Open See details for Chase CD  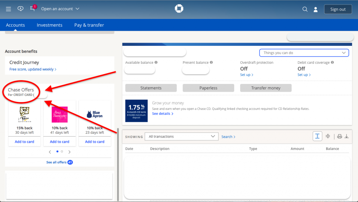click(x=163, y=113)
